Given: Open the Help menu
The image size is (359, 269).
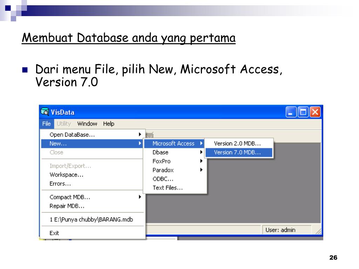Looking at the screenshot, I should pos(109,124).
